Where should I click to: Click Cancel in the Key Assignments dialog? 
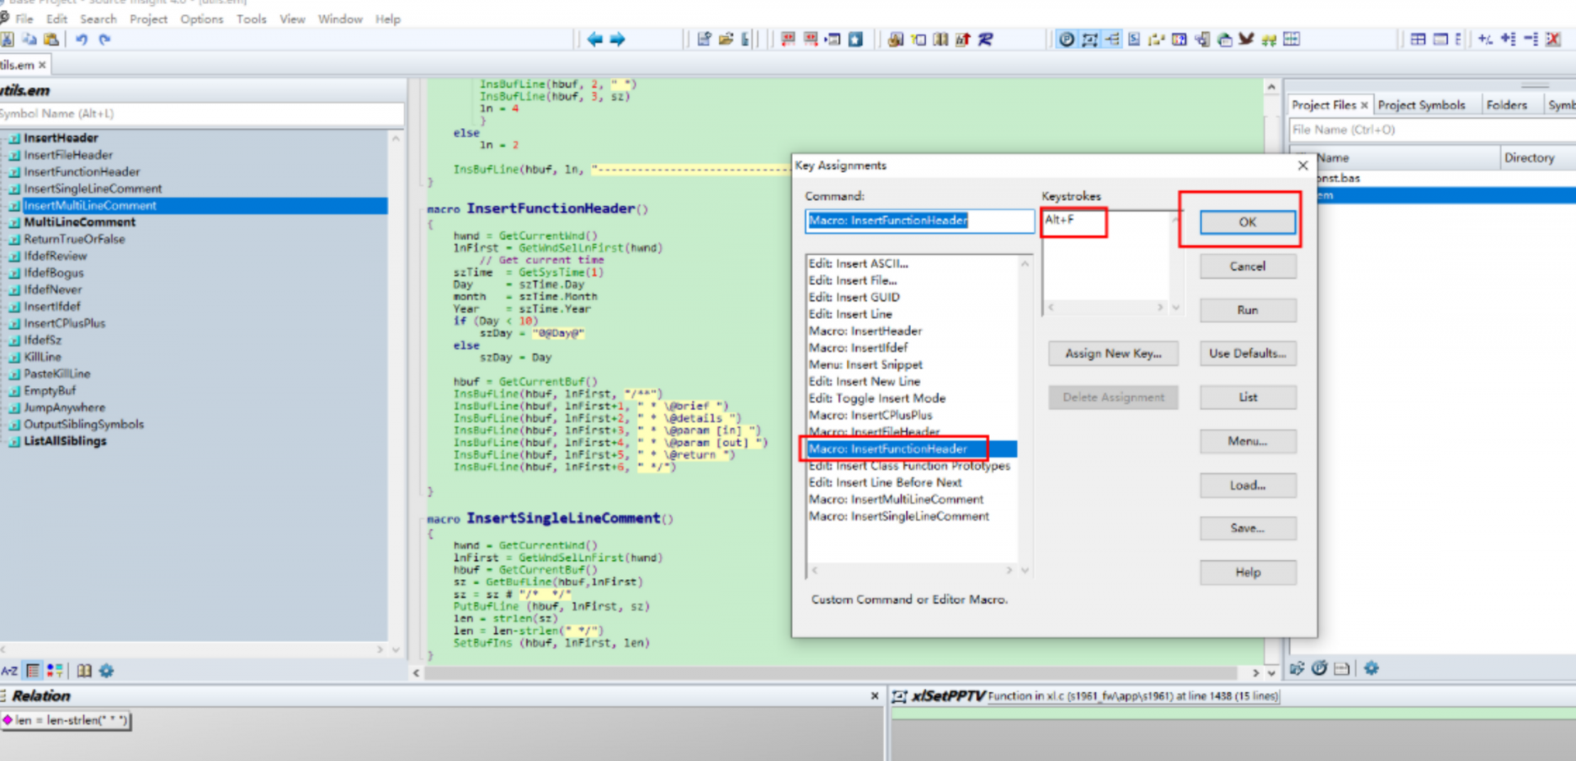1248,267
